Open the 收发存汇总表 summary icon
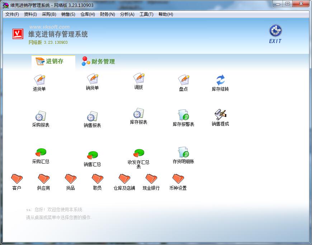 (138, 159)
